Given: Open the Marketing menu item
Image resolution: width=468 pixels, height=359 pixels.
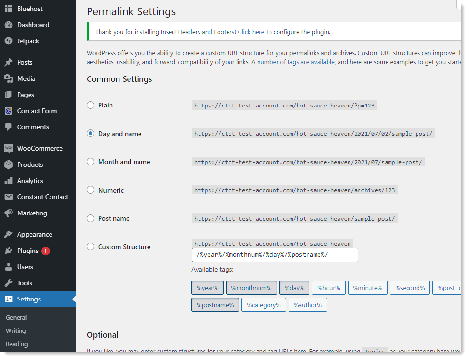Looking at the screenshot, I should [x=32, y=213].
